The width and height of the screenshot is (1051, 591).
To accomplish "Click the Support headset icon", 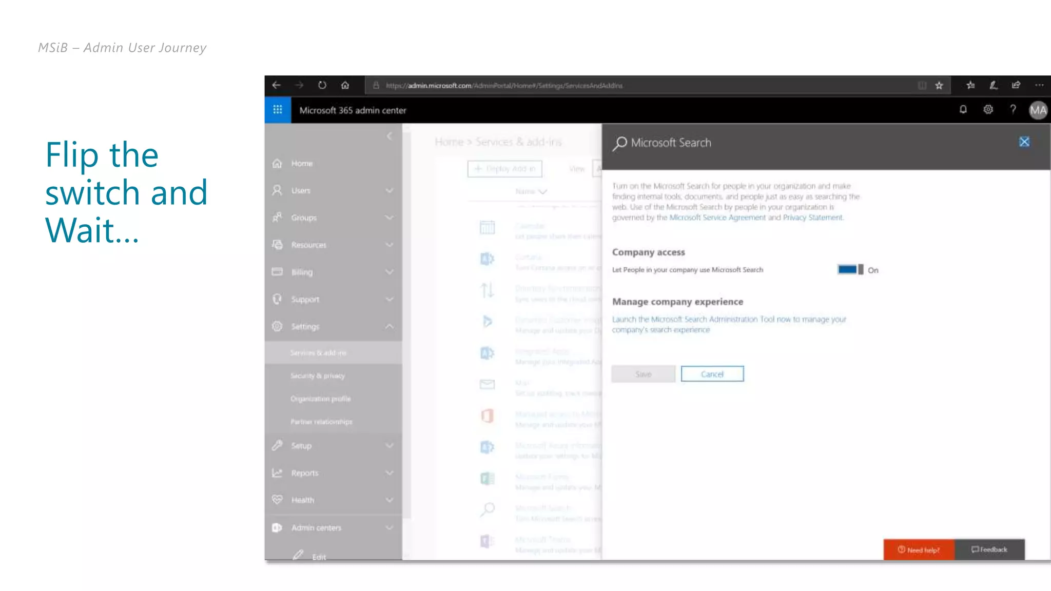I will pyautogui.click(x=277, y=299).
